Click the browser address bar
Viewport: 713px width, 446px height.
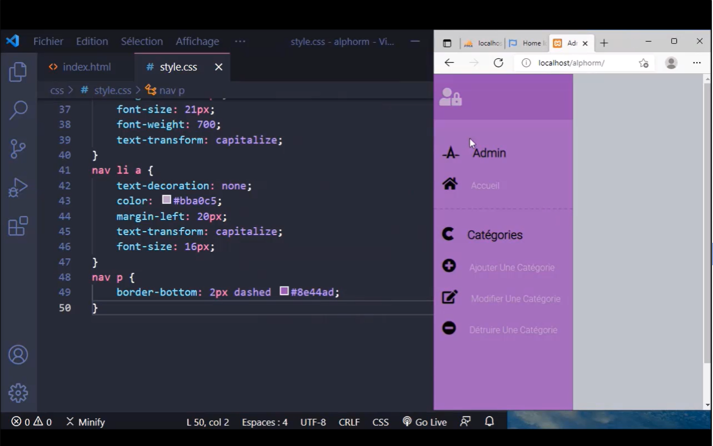click(578, 63)
